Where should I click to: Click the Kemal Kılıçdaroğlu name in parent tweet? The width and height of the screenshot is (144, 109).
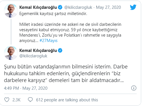pyautogui.click(x=38, y=7)
